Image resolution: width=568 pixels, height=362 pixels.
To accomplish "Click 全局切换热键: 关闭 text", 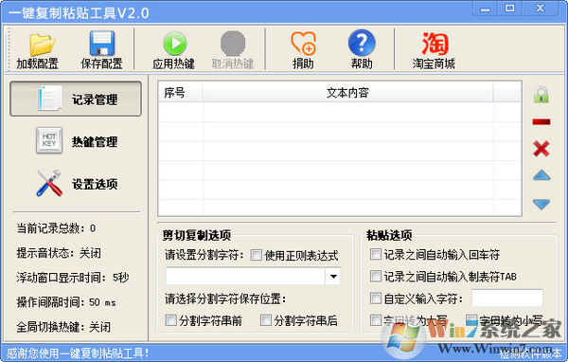I will [x=63, y=327].
